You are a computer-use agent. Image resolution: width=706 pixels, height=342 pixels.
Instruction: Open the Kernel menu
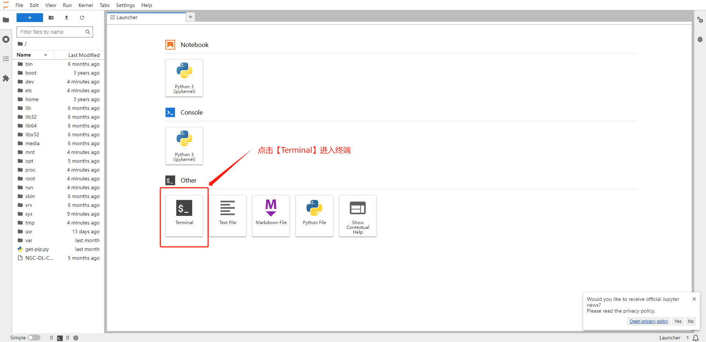(x=86, y=5)
